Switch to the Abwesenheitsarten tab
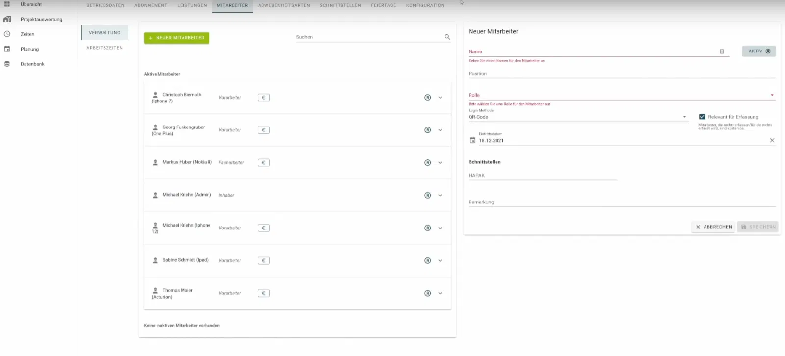 [x=284, y=5]
